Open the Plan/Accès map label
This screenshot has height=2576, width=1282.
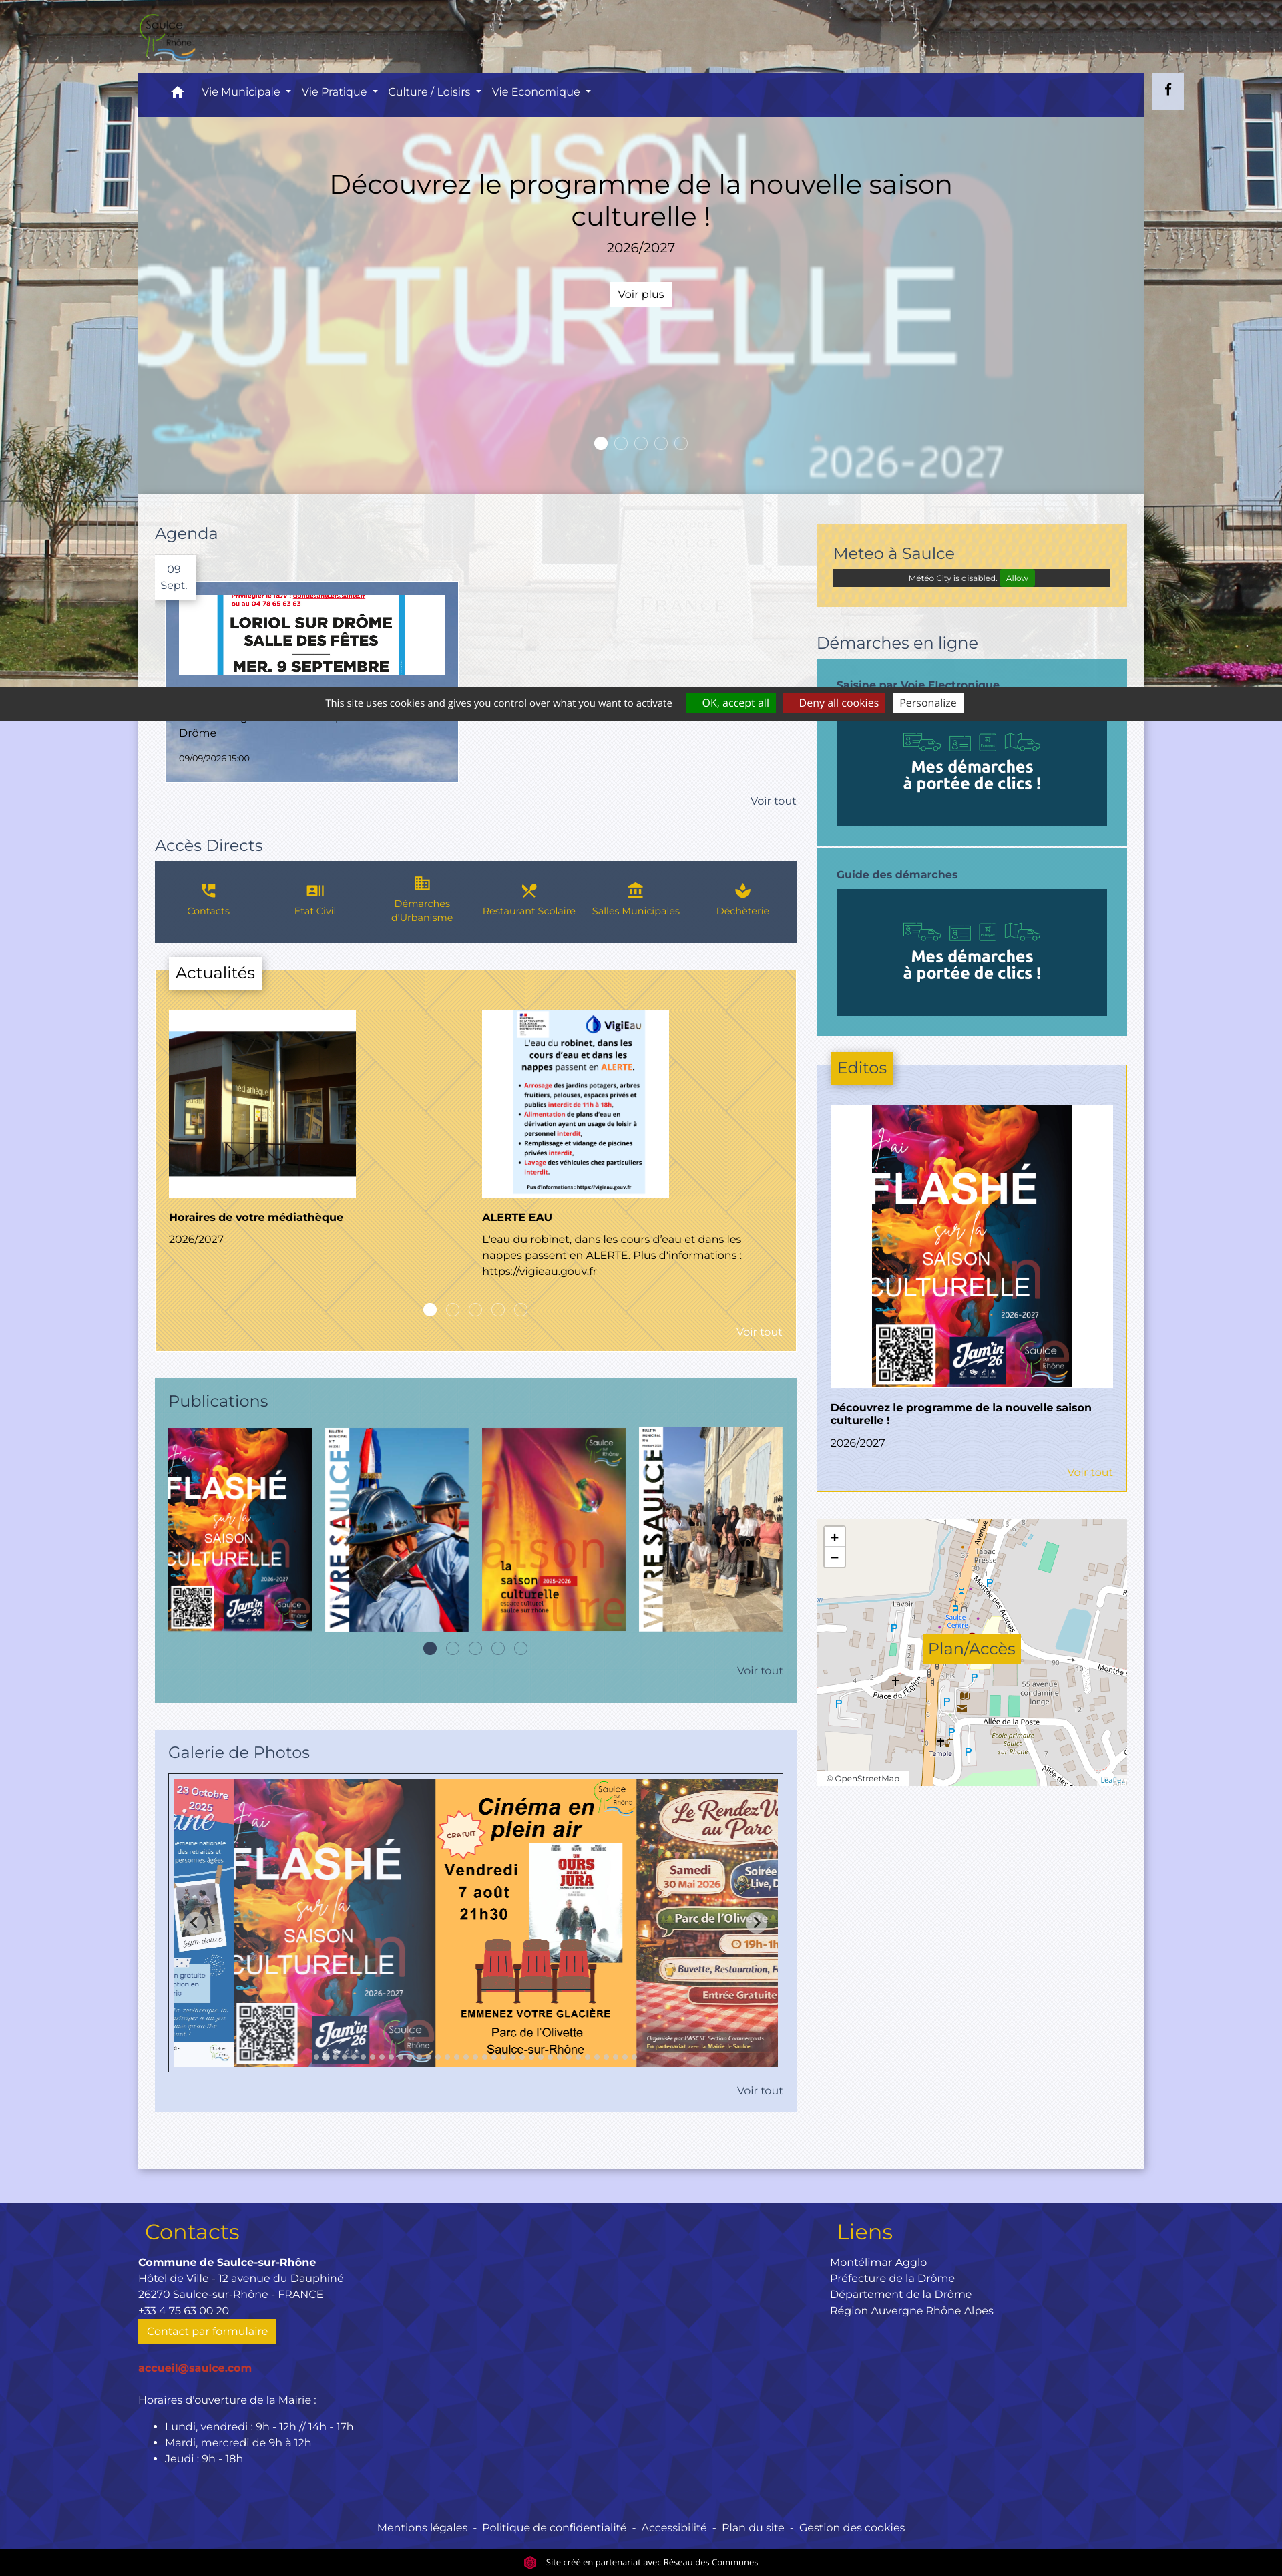[971, 1648]
